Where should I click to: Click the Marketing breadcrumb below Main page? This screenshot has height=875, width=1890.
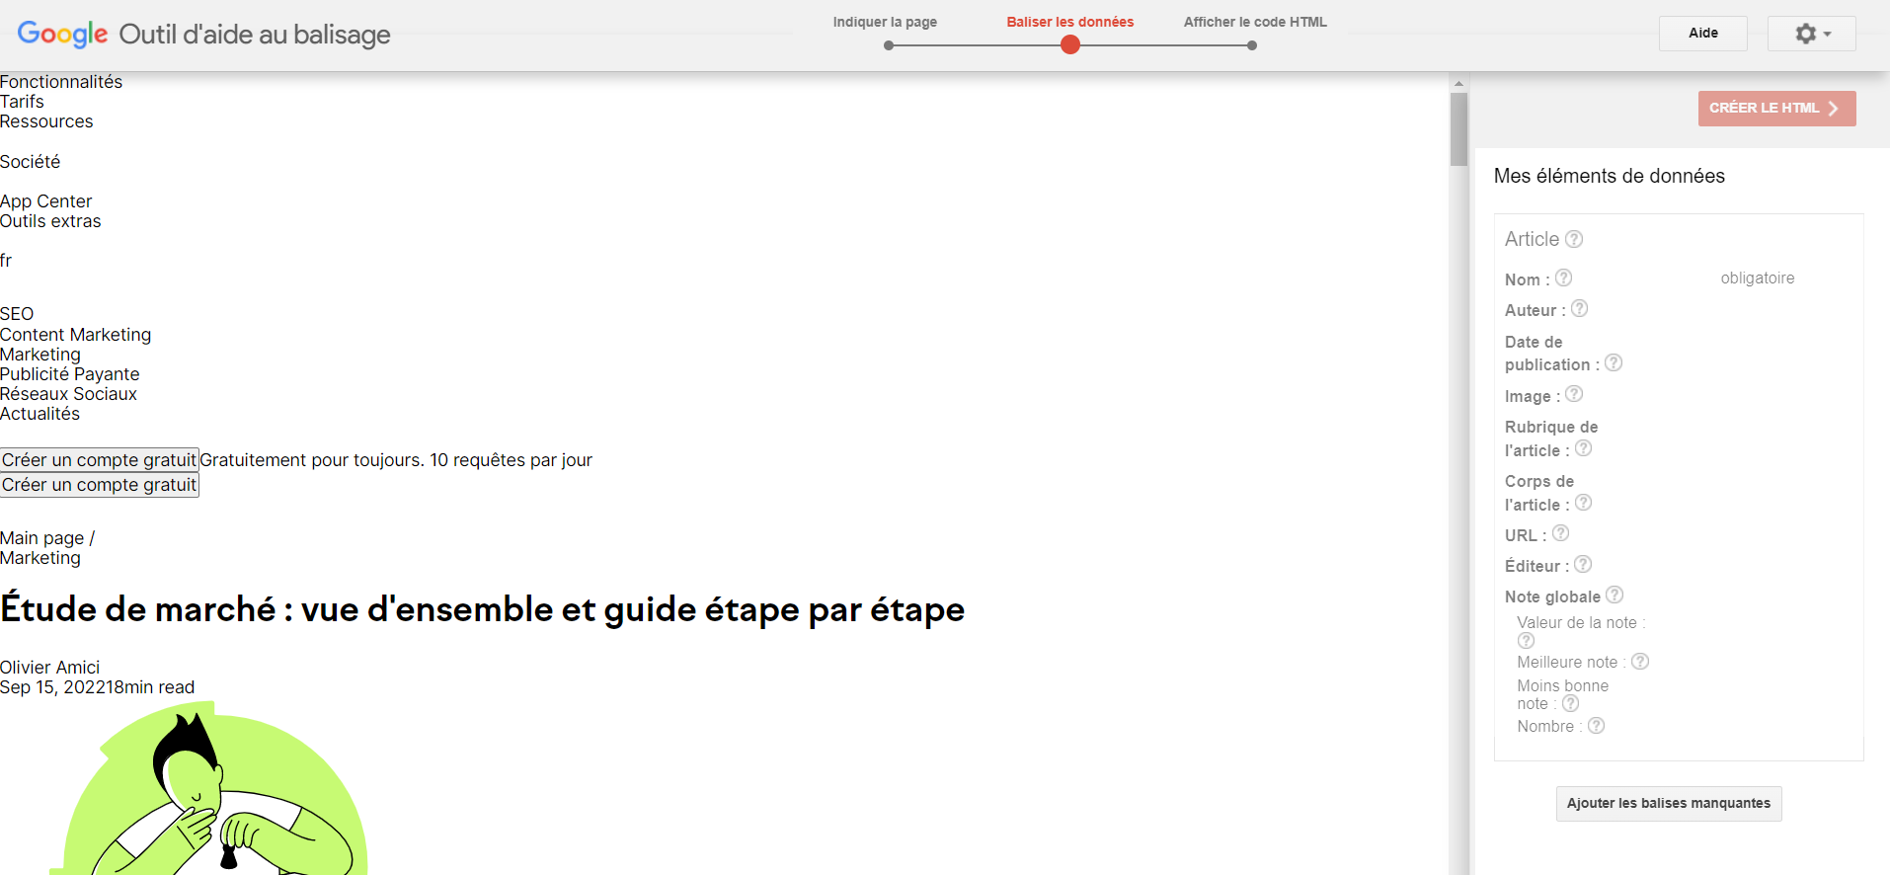click(40, 558)
